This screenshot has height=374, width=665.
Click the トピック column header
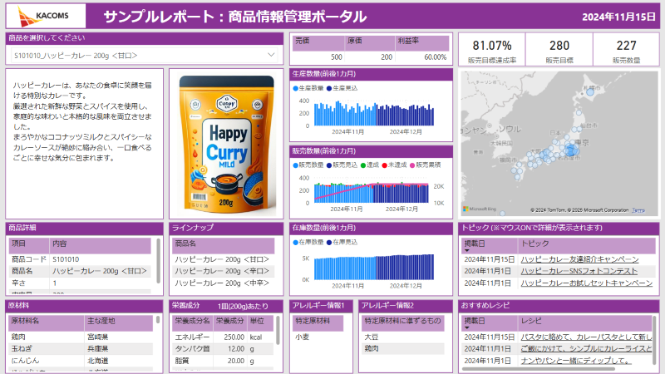coord(587,245)
